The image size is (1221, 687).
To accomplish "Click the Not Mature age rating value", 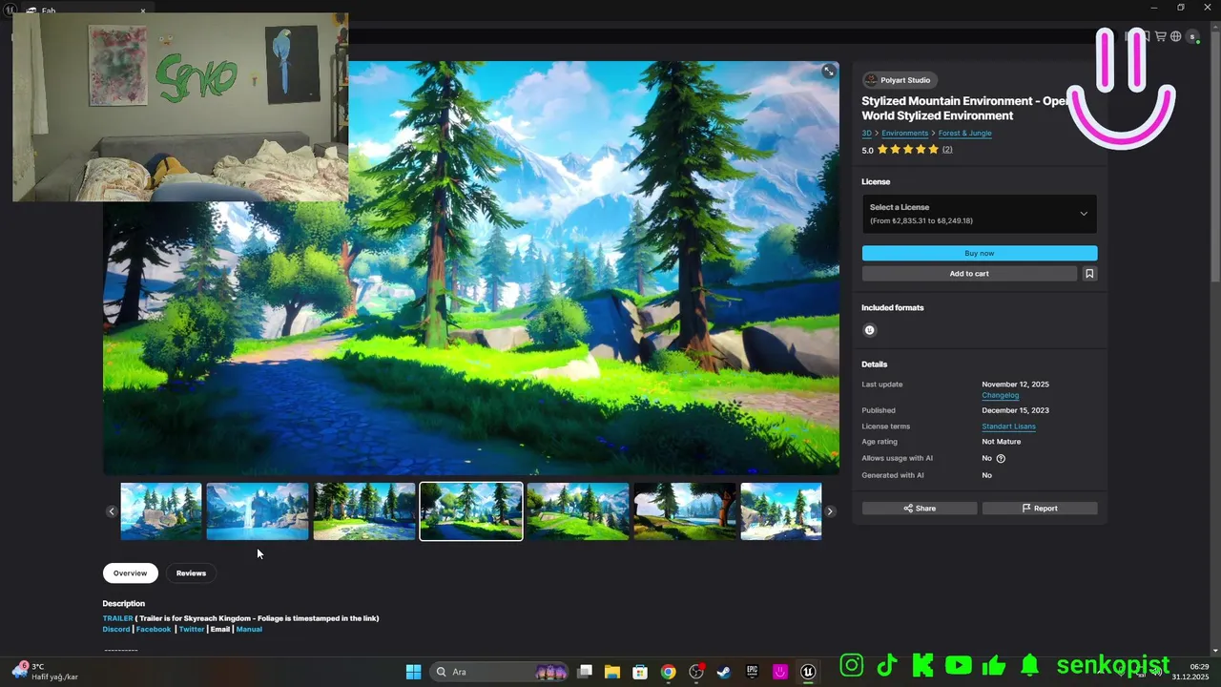I will [1001, 442].
